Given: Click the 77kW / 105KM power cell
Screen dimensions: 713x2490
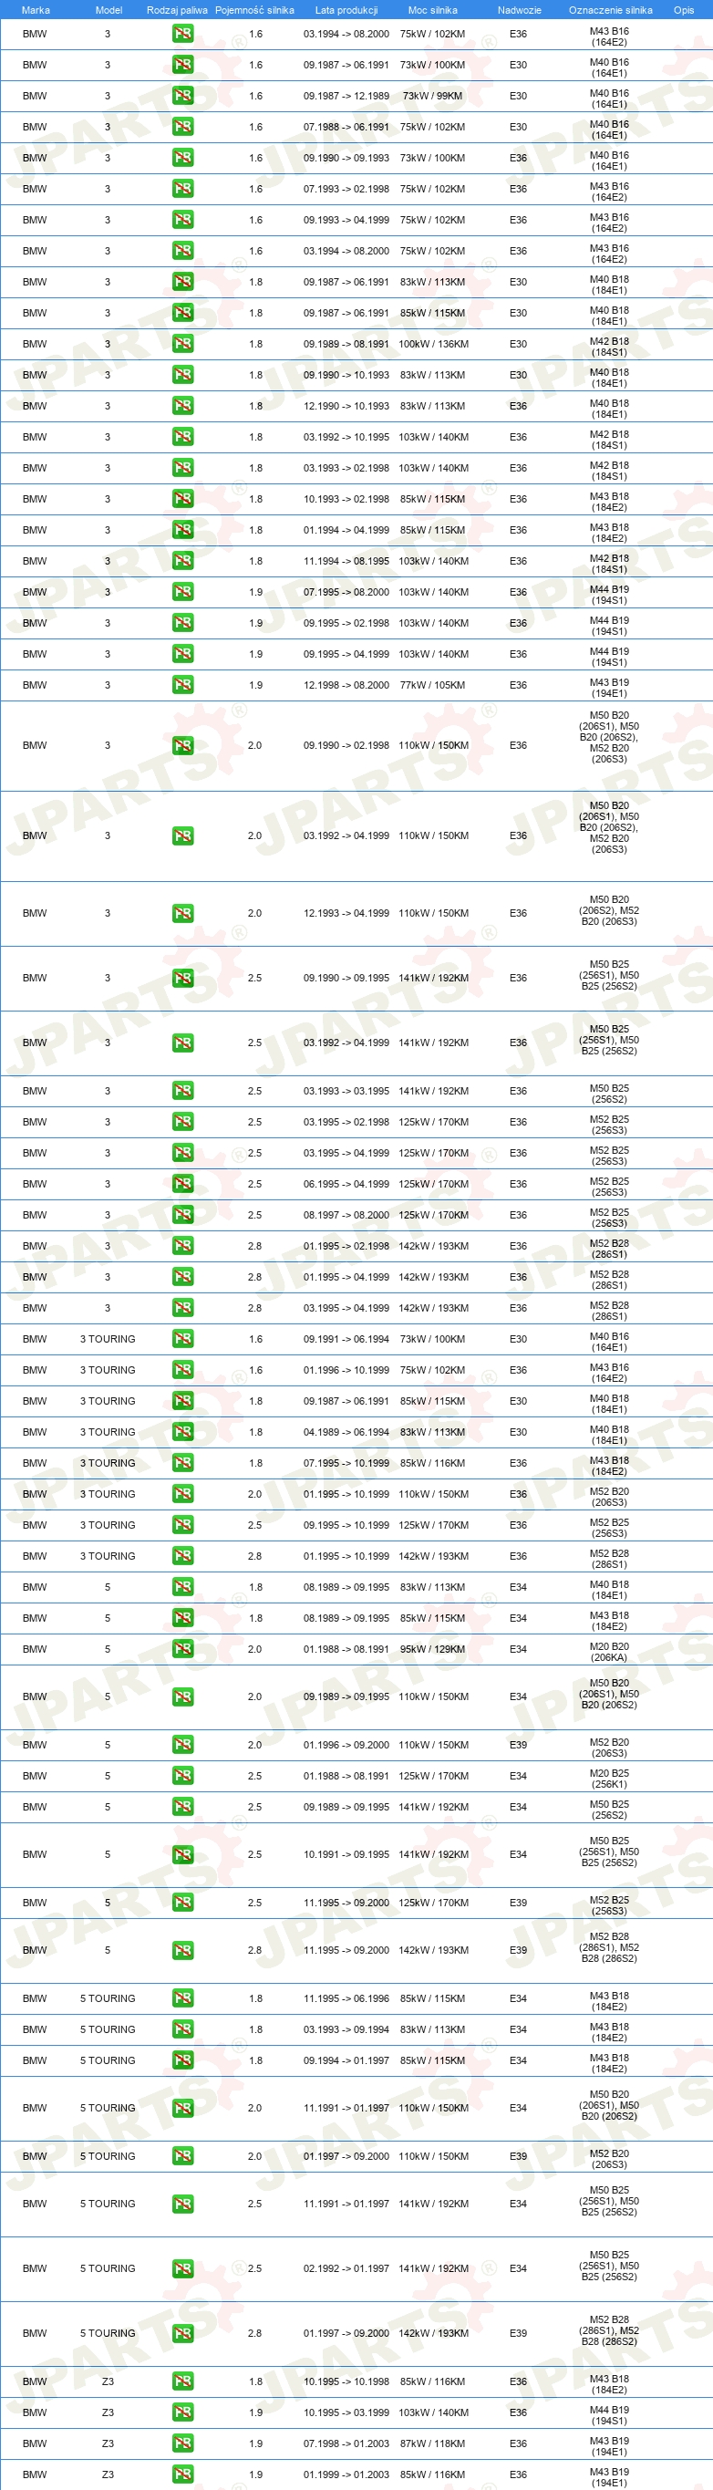Looking at the screenshot, I should 432,685.
